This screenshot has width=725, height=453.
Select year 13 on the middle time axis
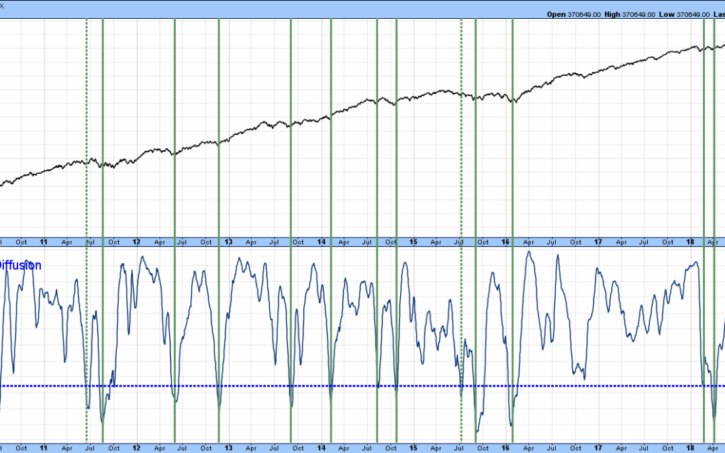click(228, 242)
